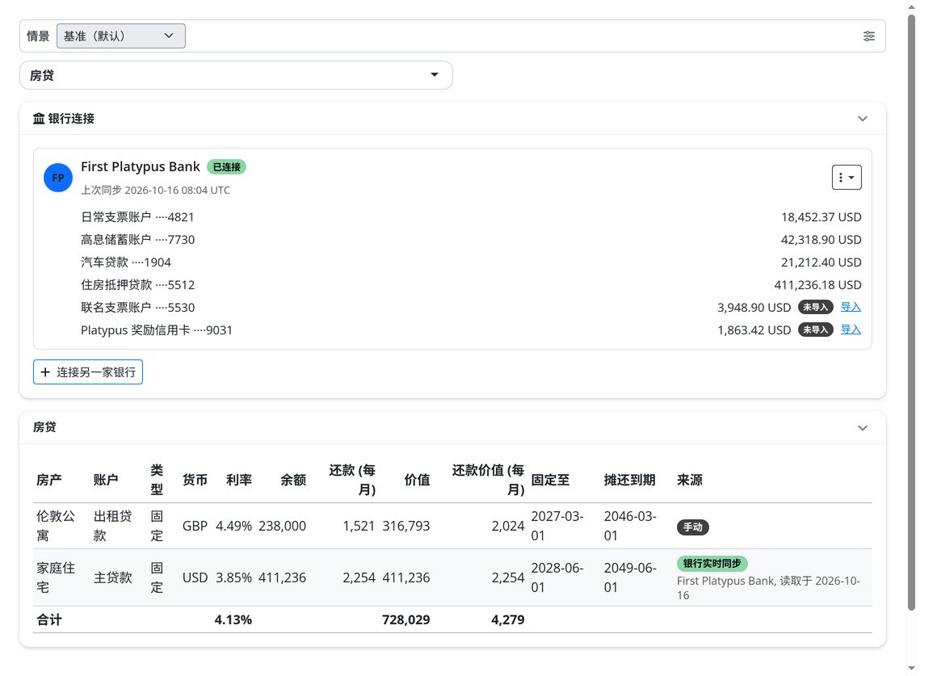The height and width of the screenshot is (676, 937).
Task: Click the 3.85% rate cell
Action: (233, 577)
